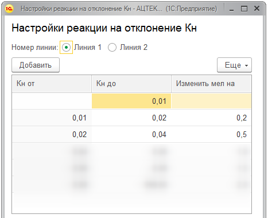Maximize the settings window

click(x=244, y=9)
